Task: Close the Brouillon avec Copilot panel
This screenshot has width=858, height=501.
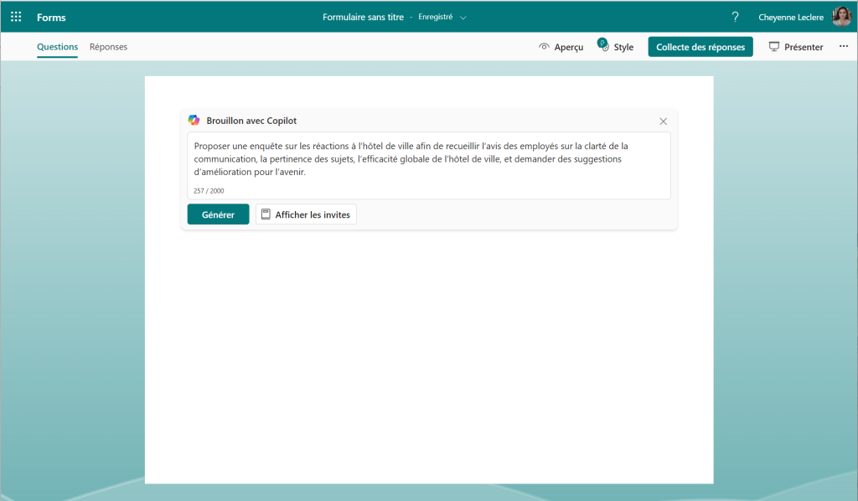Action: click(x=663, y=121)
